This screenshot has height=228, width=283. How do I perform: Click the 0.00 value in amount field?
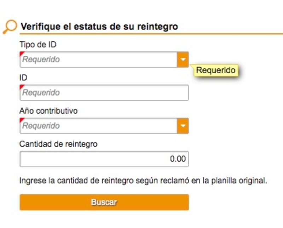[x=178, y=159]
